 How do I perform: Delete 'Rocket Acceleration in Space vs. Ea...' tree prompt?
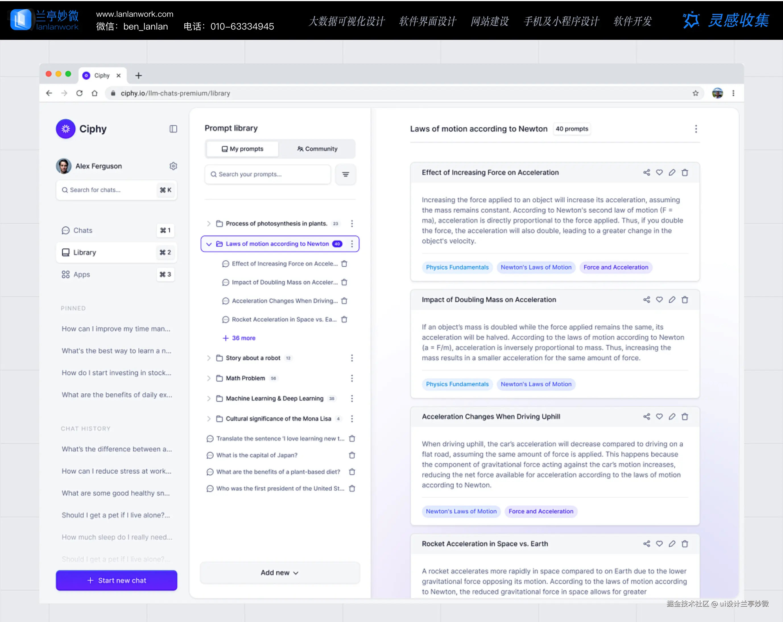click(344, 319)
